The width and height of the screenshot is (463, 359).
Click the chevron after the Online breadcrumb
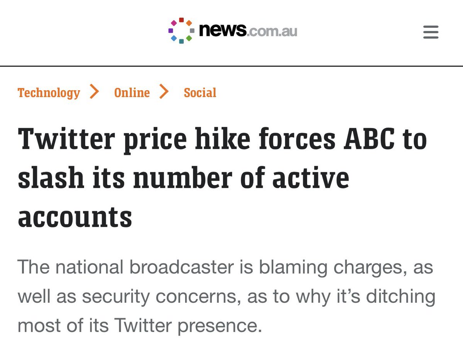point(164,92)
